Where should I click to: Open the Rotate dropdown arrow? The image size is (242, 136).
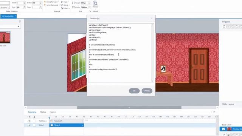70,8
